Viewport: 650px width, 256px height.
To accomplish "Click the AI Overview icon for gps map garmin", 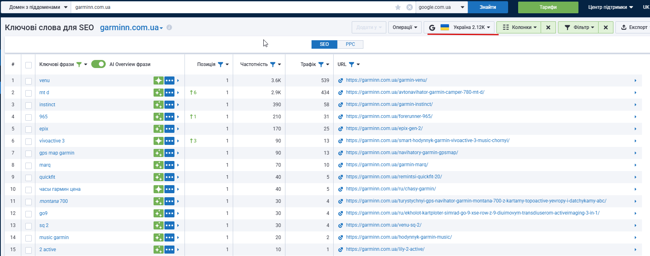I will coord(158,153).
